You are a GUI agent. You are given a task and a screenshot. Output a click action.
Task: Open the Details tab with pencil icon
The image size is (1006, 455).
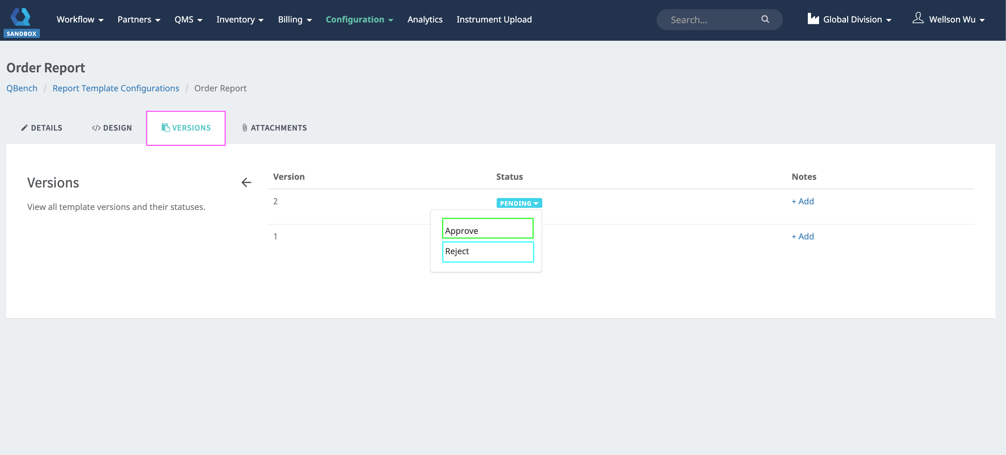tap(42, 128)
